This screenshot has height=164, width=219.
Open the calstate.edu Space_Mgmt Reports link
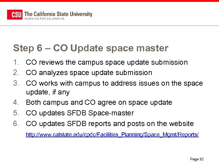point(112,135)
